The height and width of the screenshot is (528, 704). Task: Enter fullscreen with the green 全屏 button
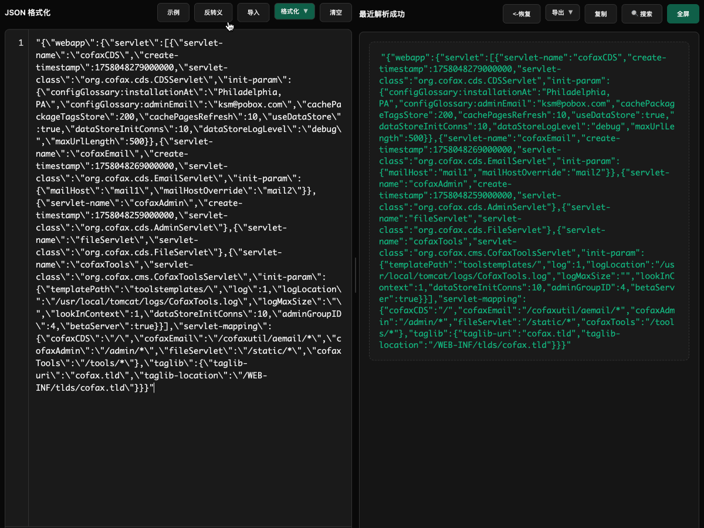click(x=683, y=13)
